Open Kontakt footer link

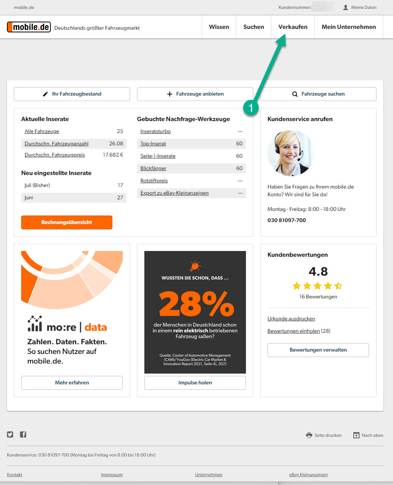point(15,475)
